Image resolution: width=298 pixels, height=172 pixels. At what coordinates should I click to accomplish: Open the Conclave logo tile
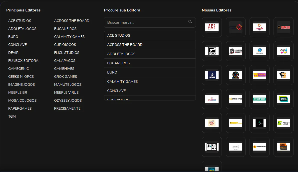[259, 51]
